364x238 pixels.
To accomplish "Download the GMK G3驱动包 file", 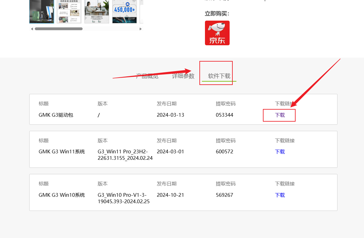I will [280, 115].
